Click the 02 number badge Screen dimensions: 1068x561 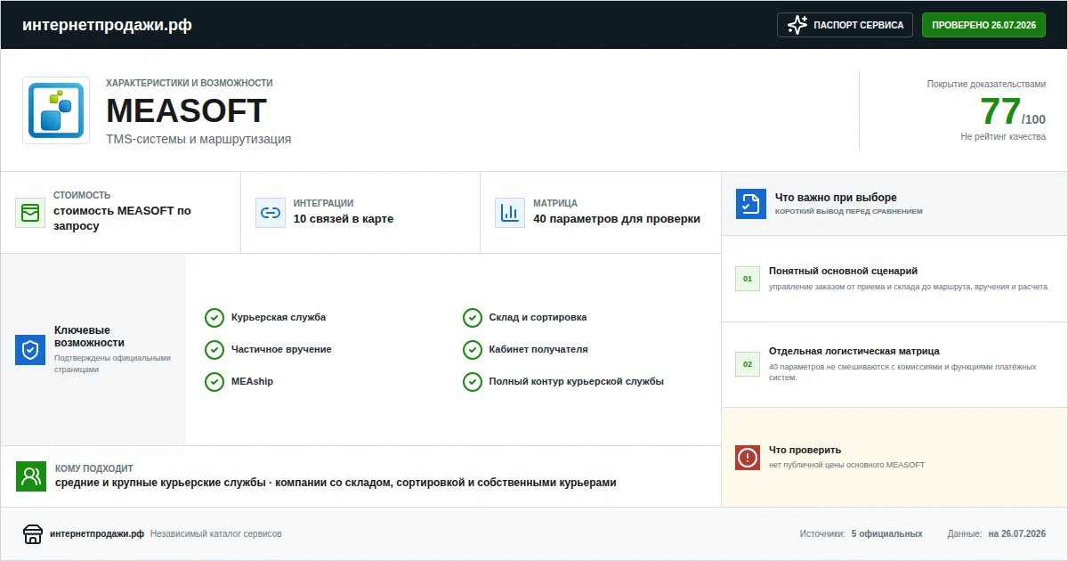pyautogui.click(x=748, y=364)
